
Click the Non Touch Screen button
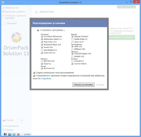click(126, 7)
